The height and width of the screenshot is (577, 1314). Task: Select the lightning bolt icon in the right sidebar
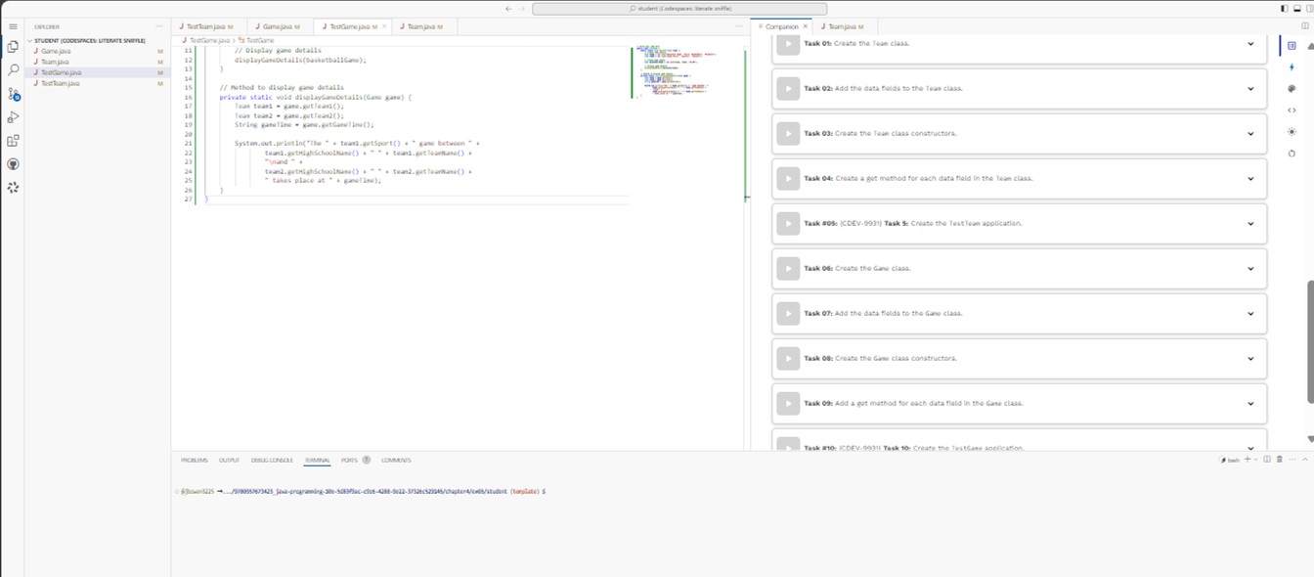pos(1292,66)
